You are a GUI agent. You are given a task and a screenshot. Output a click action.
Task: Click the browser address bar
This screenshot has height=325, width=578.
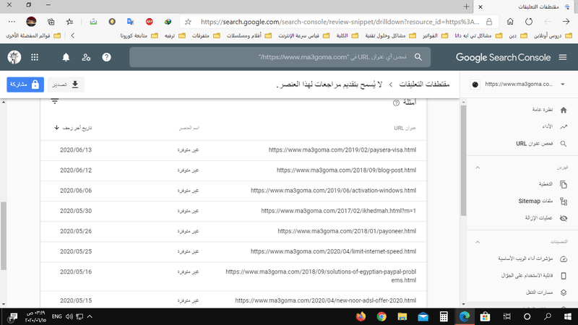(339, 22)
